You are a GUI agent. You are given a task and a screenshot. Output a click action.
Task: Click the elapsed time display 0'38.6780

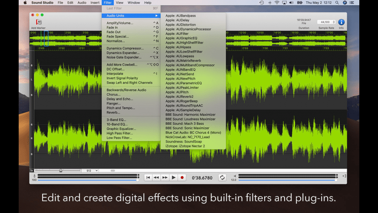click(202, 178)
